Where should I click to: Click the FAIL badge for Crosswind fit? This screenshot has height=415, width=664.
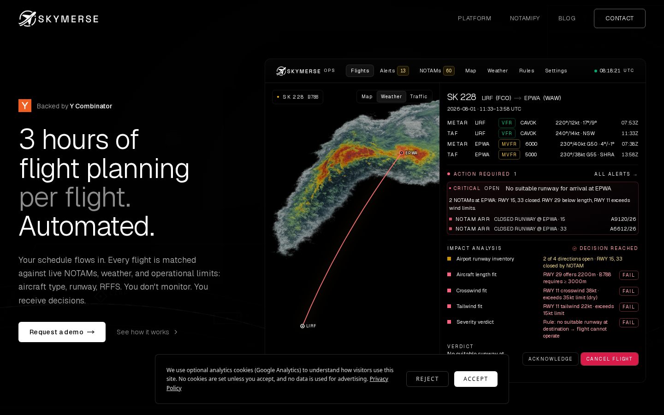click(x=629, y=291)
